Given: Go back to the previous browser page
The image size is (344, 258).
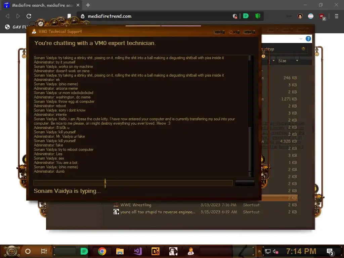Looking at the screenshot, I should click(x=7, y=16).
